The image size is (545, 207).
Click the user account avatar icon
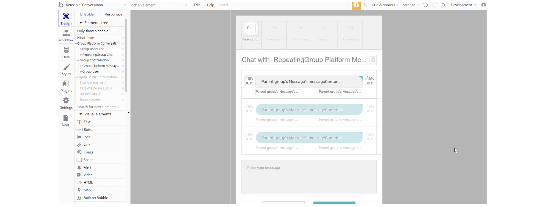[x=484, y=5]
